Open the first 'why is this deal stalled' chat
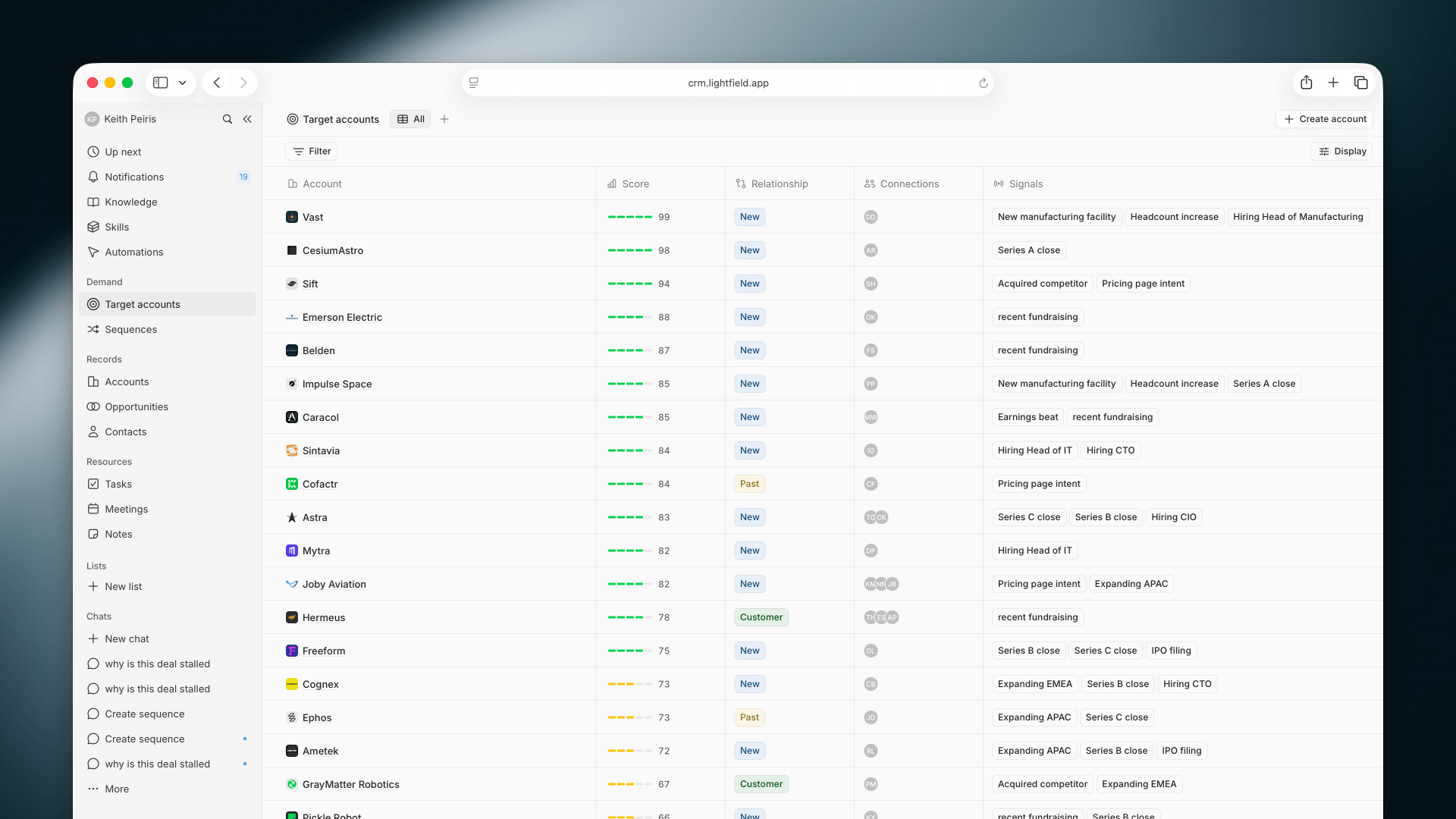The height and width of the screenshot is (819, 1456). 168,664
